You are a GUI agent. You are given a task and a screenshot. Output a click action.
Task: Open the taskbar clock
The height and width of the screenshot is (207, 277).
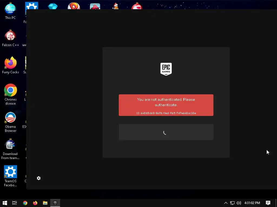[252, 203]
